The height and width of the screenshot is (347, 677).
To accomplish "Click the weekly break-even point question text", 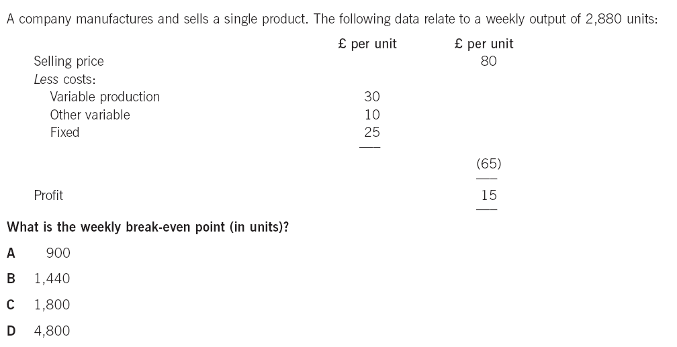I will (148, 227).
